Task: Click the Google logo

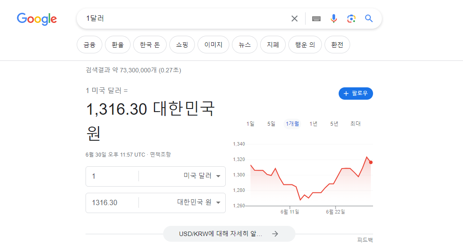Action: (37, 19)
